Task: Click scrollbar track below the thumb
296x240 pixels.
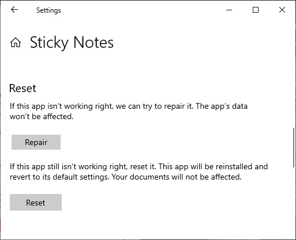Action: pyautogui.click(x=294, y=203)
